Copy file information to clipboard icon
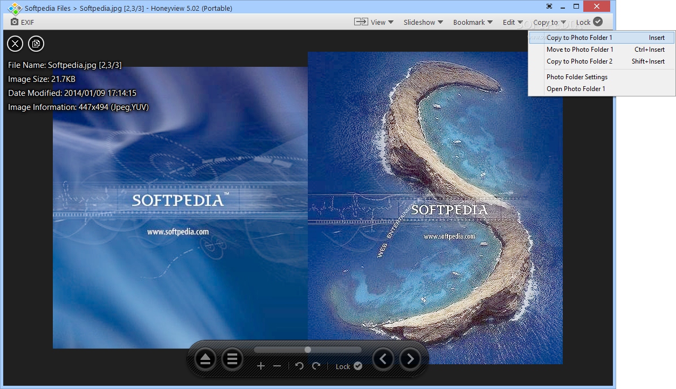 point(36,44)
